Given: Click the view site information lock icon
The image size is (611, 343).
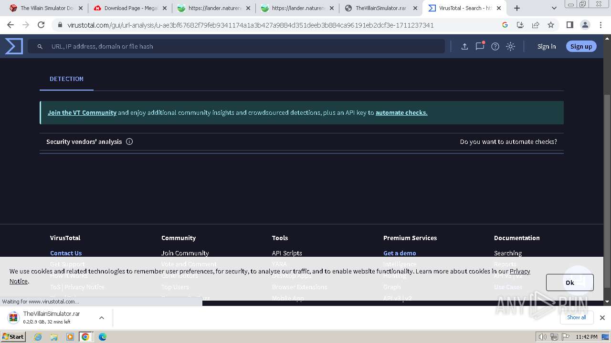Looking at the screenshot, I should tap(60, 25).
